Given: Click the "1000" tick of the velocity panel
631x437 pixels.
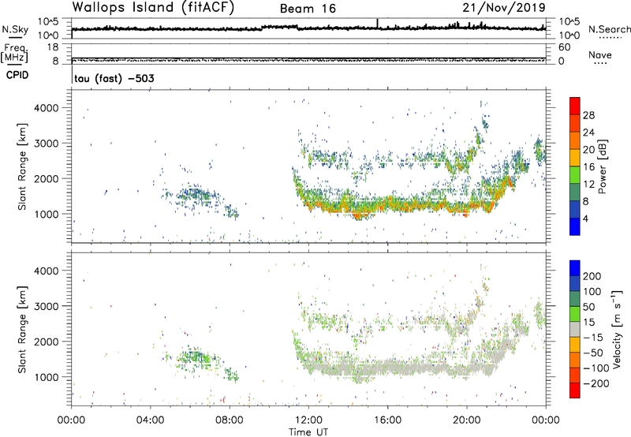Looking at the screenshot, I should pos(47,377).
